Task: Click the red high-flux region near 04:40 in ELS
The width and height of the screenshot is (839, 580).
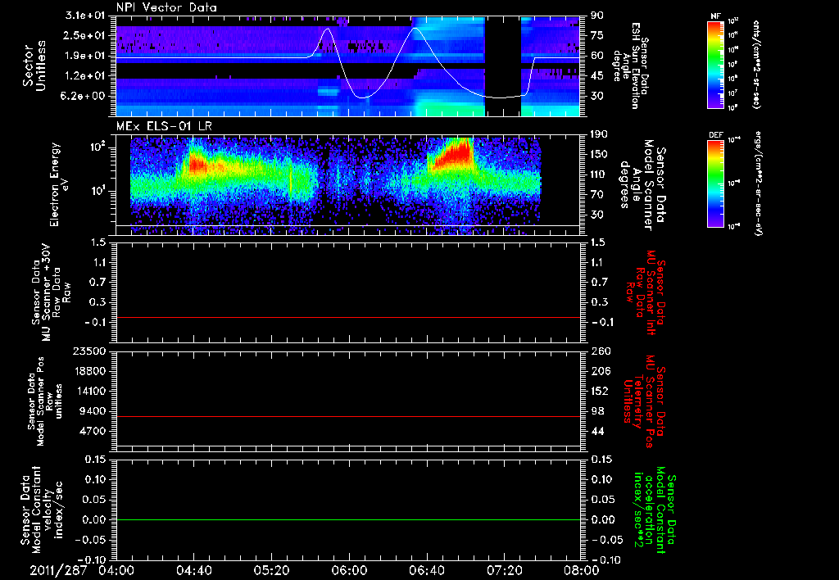Action: coord(197,163)
